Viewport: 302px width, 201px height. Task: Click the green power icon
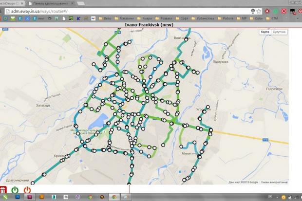15,190
